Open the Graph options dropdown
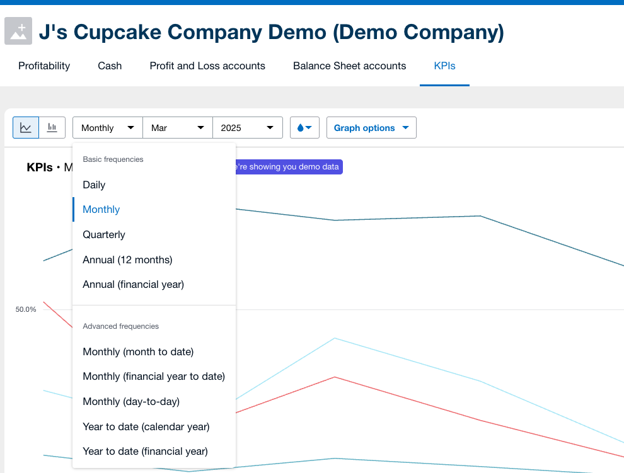The width and height of the screenshot is (624, 473). (371, 127)
